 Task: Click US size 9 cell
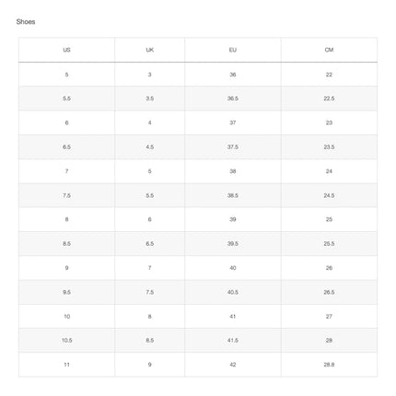tap(66, 268)
